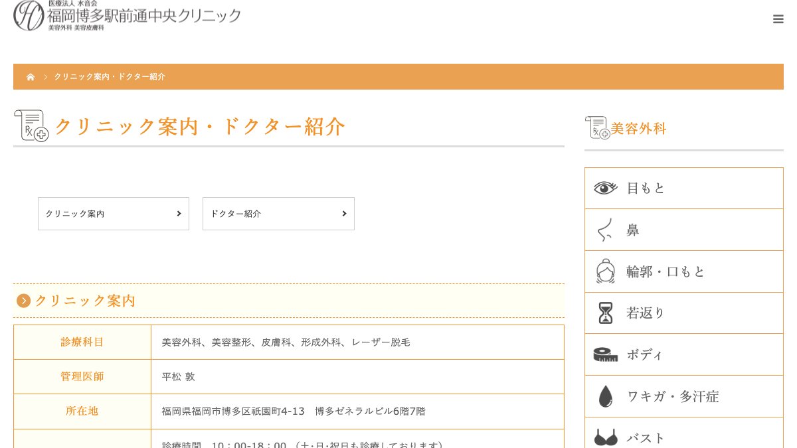Image resolution: width=797 pixels, height=448 pixels.
Task: Click the prescription icon beside page title
Action: [31, 125]
